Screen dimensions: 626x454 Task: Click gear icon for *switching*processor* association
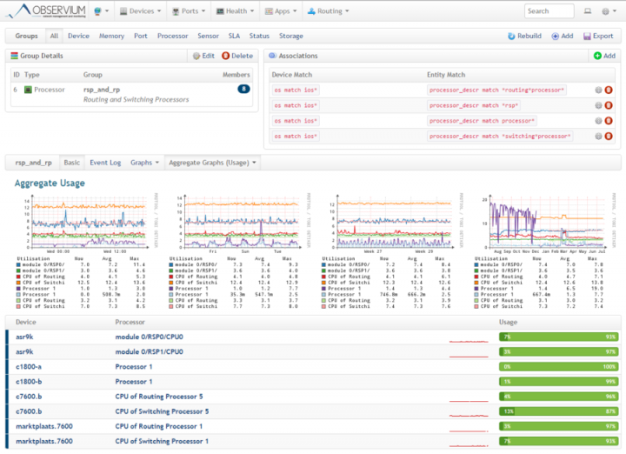598,137
